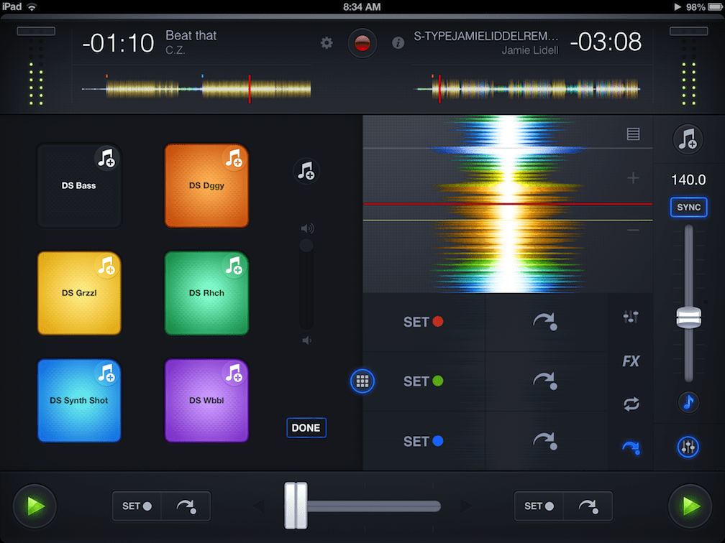Tap the keylock music note icon under tempo slider

click(688, 402)
